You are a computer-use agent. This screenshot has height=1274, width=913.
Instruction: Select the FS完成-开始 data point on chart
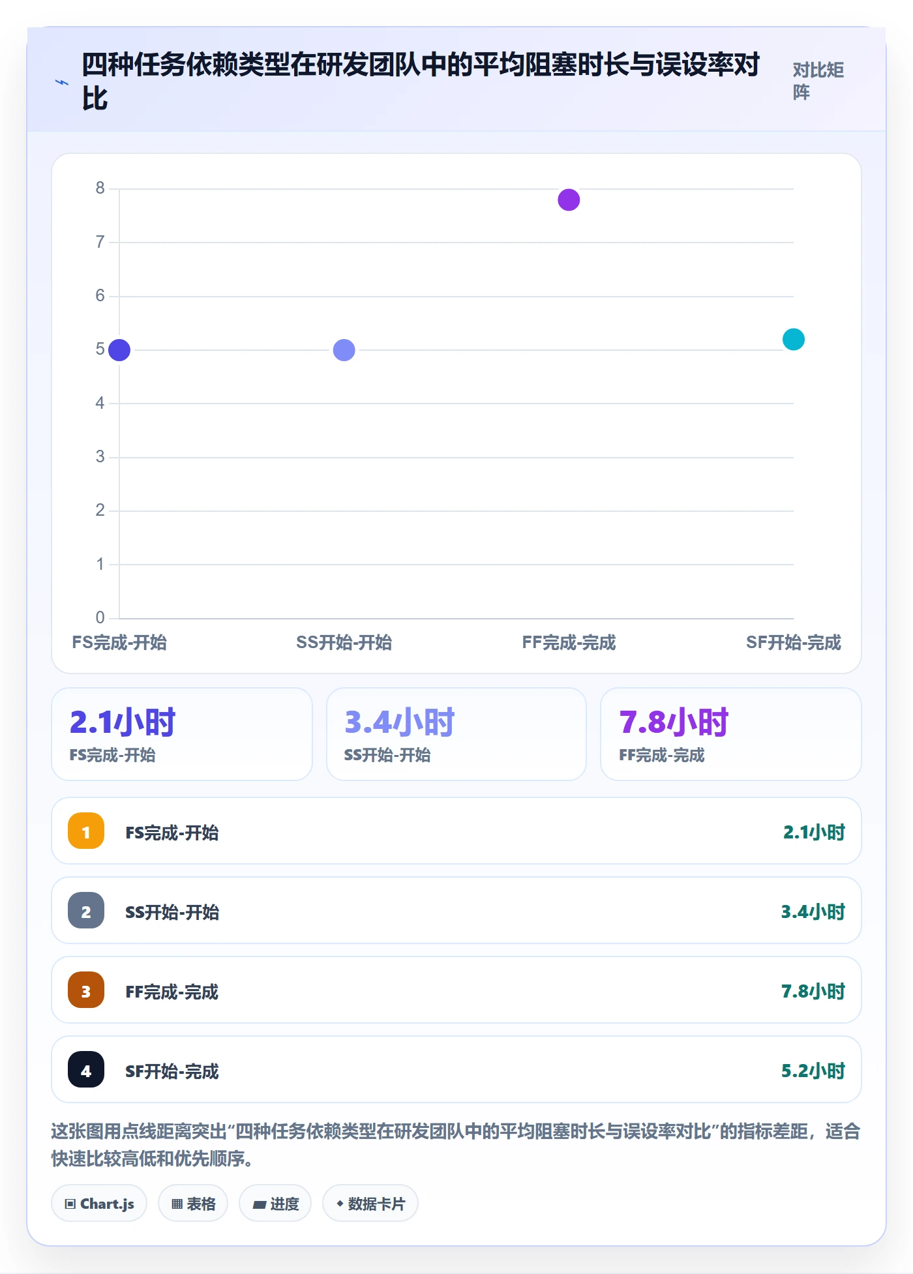pos(119,350)
